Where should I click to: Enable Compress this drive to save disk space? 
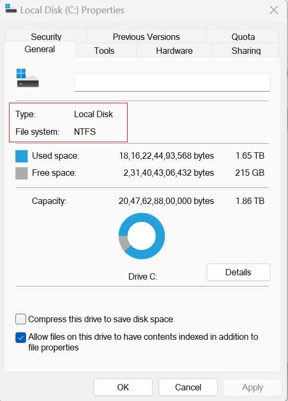[x=21, y=319]
